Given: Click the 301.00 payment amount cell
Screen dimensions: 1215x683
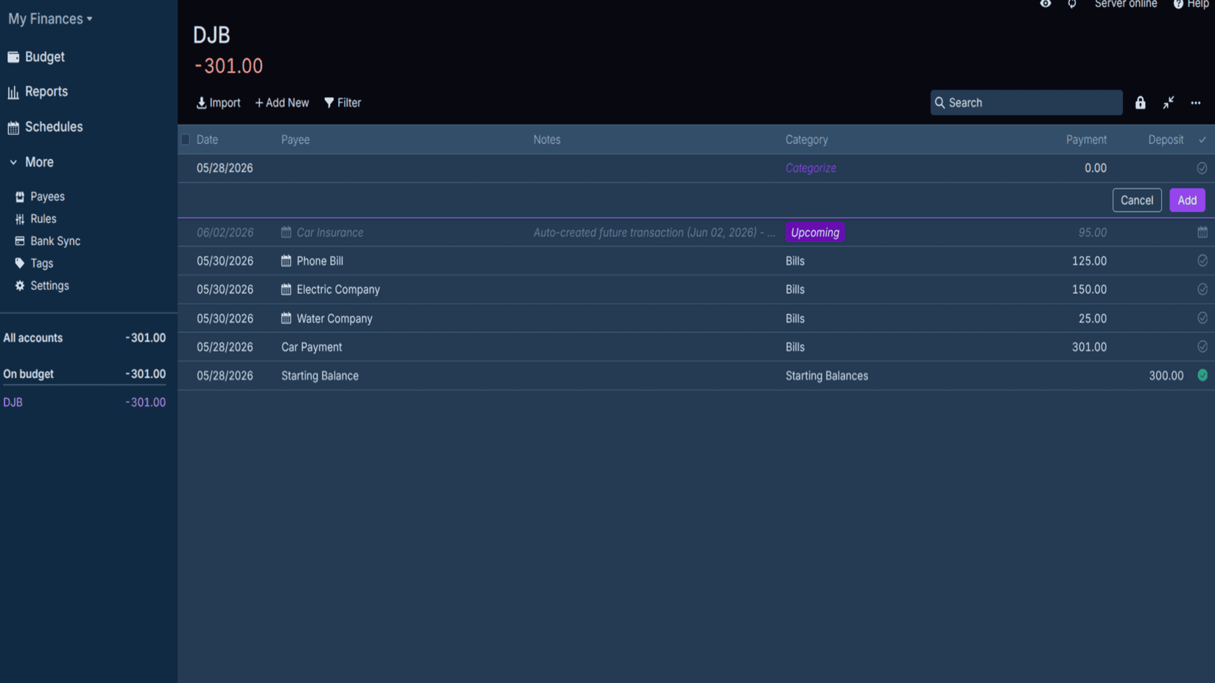Looking at the screenshot, I should 1089,347.
